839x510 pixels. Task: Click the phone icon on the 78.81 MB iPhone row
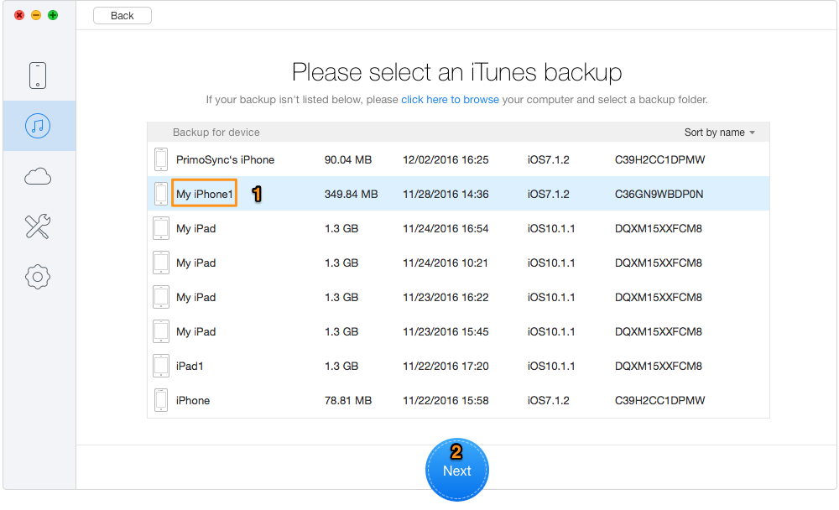click(161, 400)
